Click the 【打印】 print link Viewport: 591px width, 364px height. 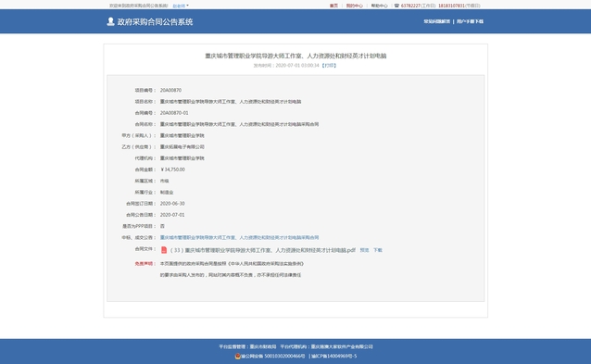point(329,66)
